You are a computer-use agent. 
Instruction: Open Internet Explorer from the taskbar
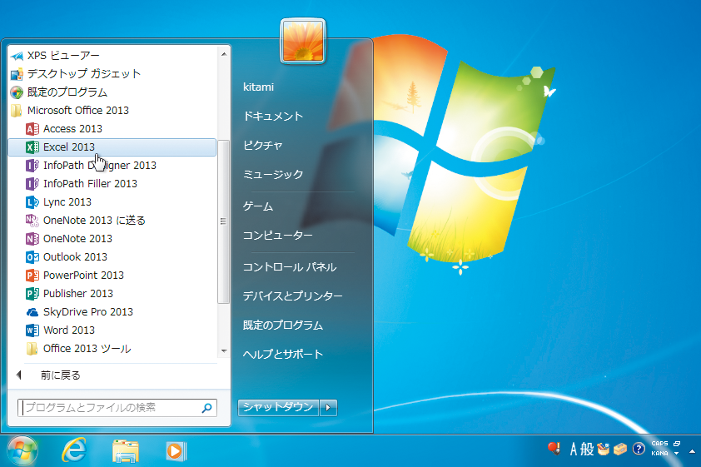coord(74,450)
